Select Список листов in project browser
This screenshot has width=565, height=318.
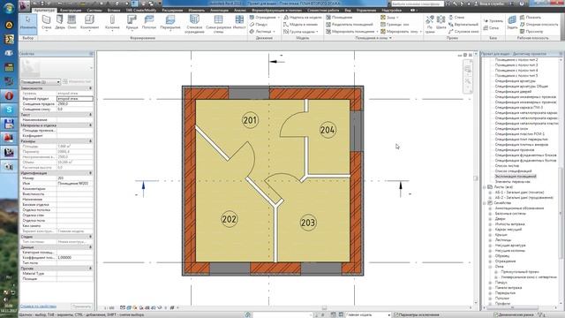507,166
